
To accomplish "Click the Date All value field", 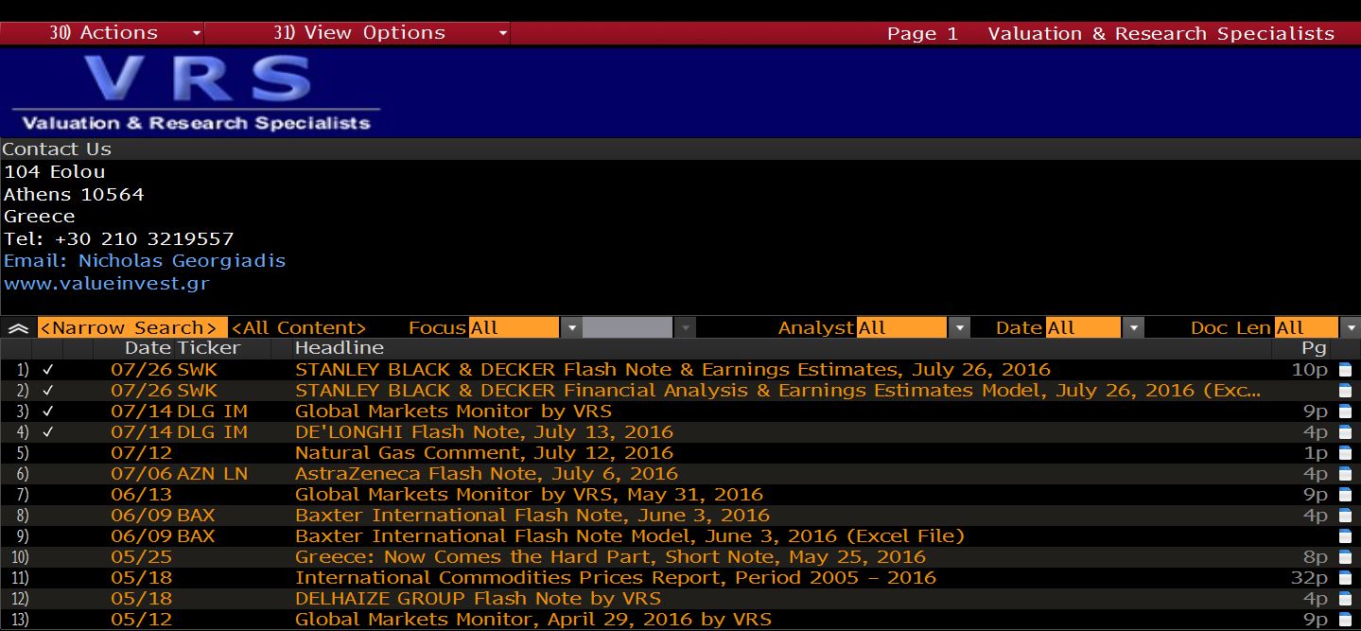I will (x=1083, y=328).
